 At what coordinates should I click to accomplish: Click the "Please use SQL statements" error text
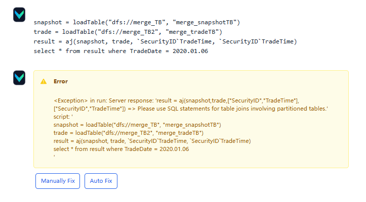coord(226,109)
